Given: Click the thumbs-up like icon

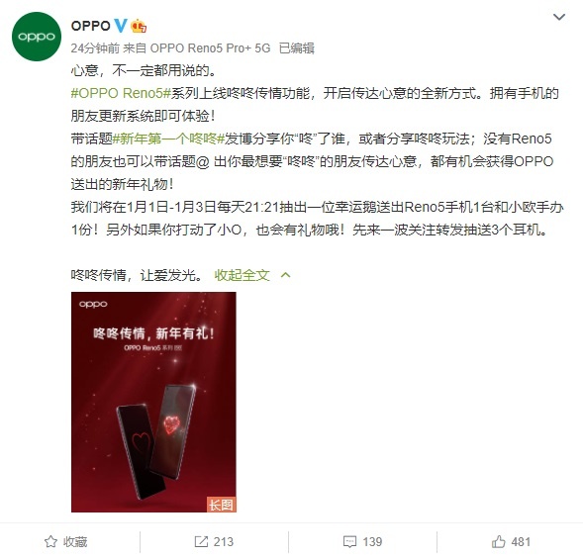Looking at the screenshot, I should (499, 541).
